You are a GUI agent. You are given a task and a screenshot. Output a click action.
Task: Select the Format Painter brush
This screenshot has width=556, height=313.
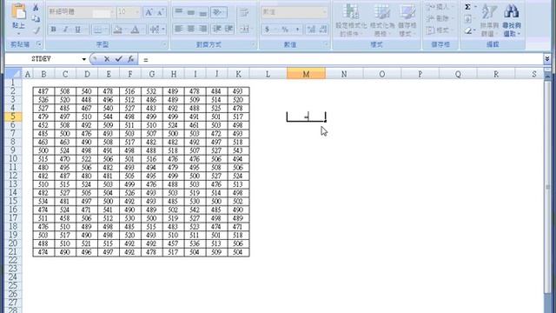(36, 30)
